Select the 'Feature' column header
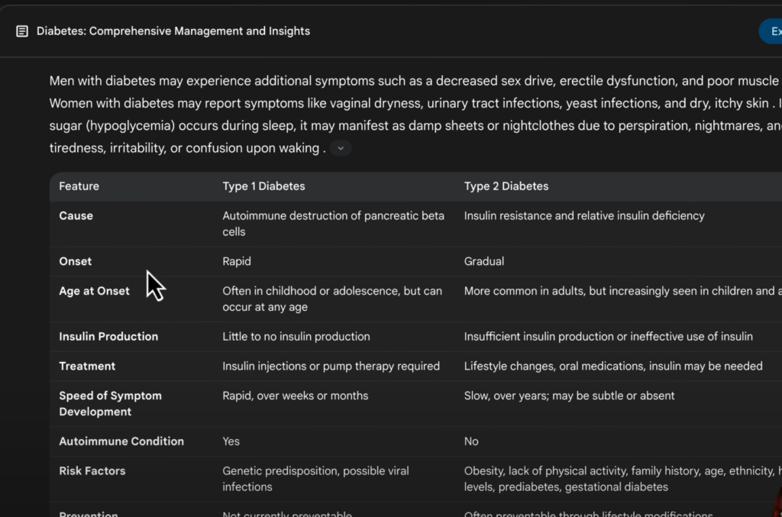The width and height of the screenshot is (782, 517). pos(79,186)
